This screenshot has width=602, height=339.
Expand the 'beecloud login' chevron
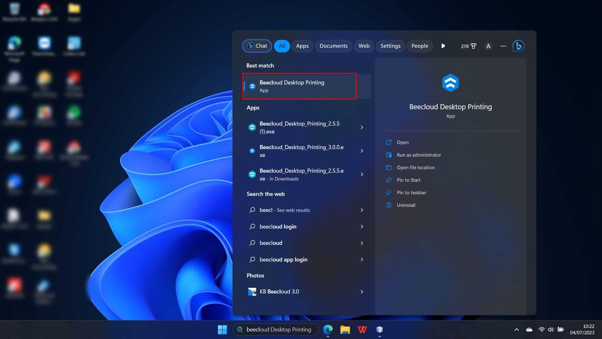362,227
